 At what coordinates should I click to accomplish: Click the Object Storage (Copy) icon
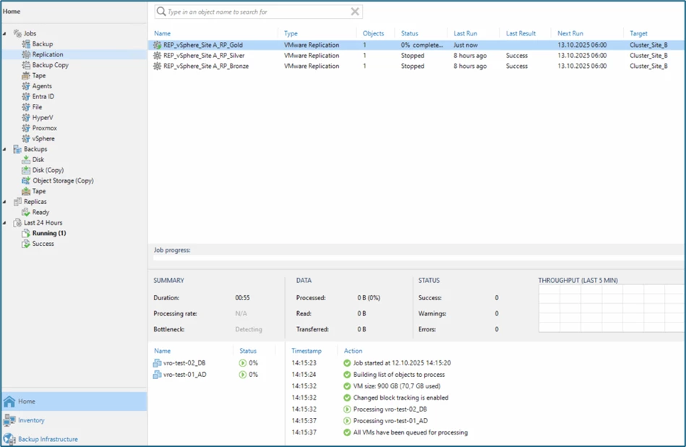point(26,181)
